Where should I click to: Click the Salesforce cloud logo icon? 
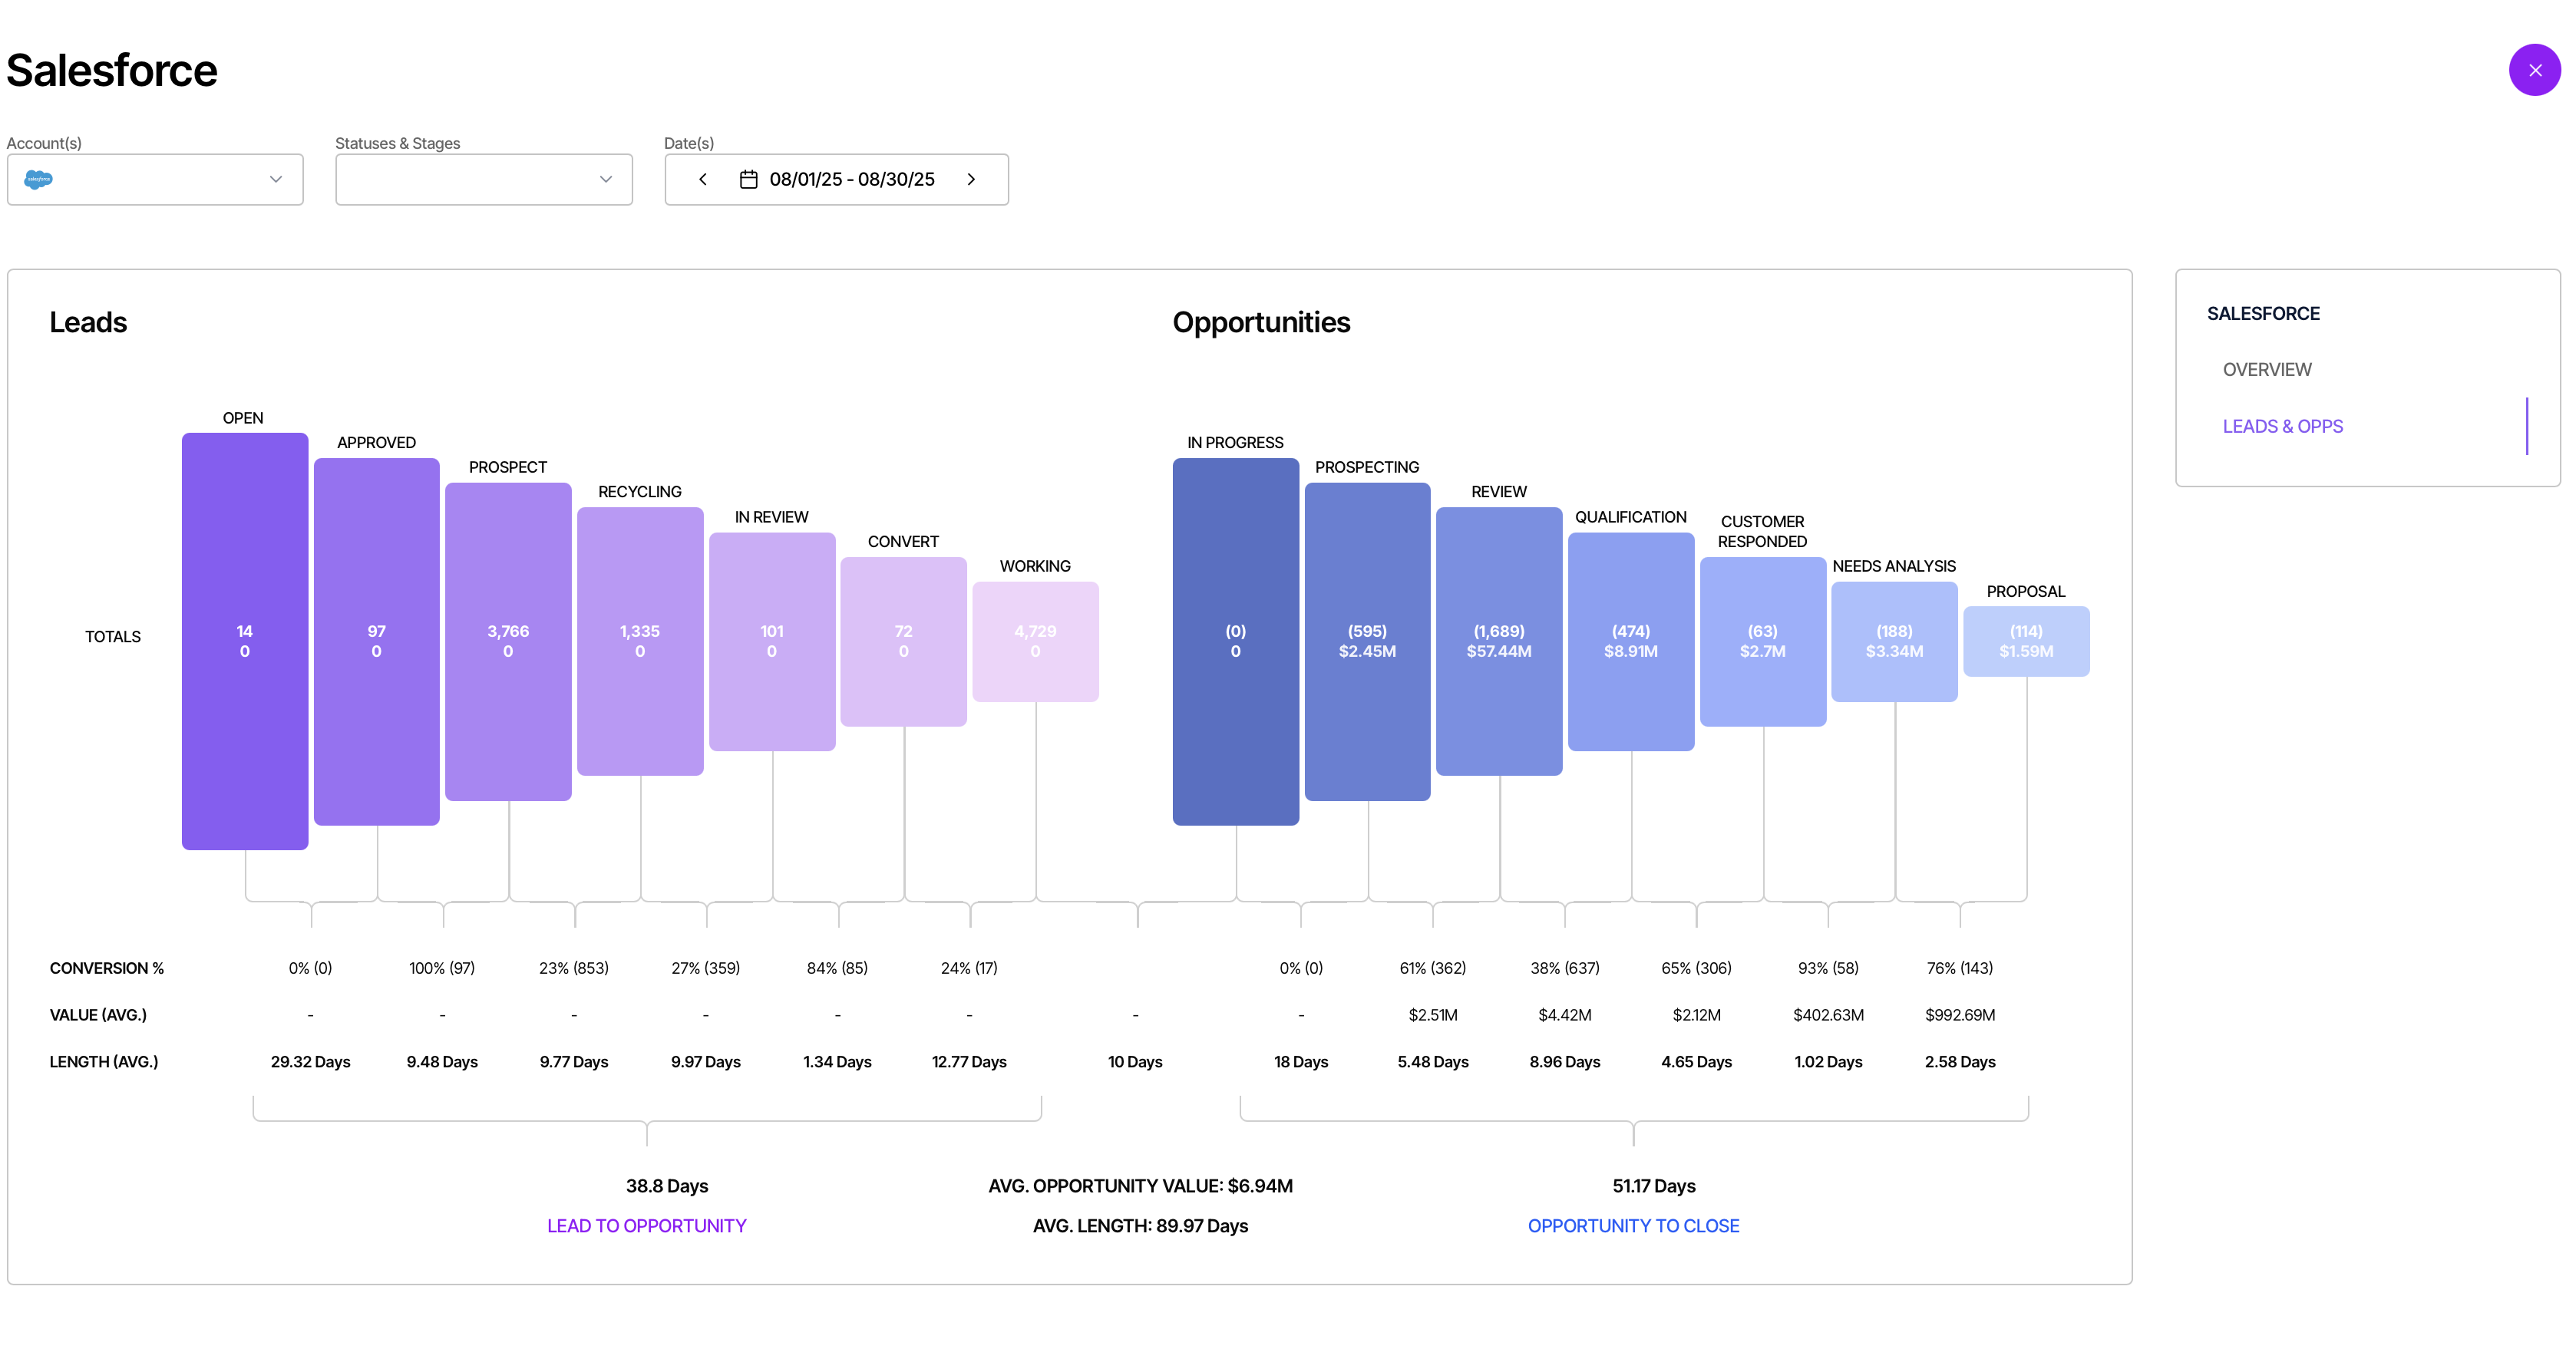(x=38, y=179)
